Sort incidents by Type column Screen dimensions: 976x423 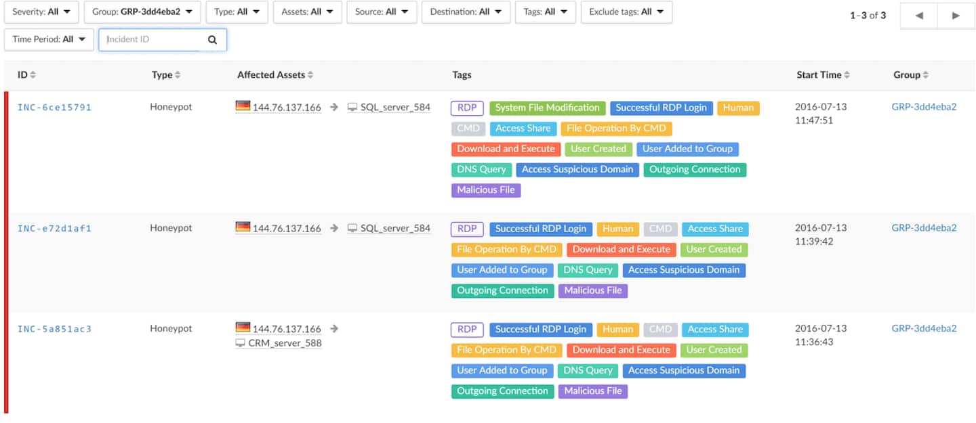click(166, 75)
